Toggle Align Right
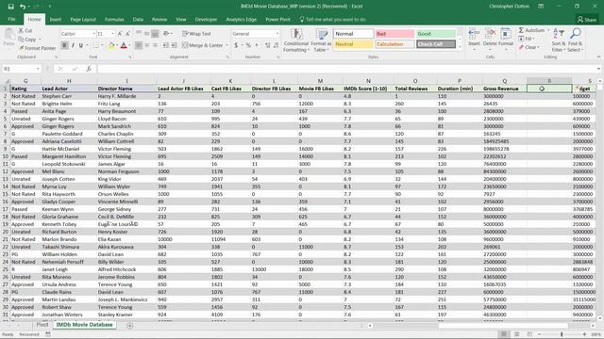The height and width of the screenshot is (339, 604). pyautogui.click(x=155, y=45)
